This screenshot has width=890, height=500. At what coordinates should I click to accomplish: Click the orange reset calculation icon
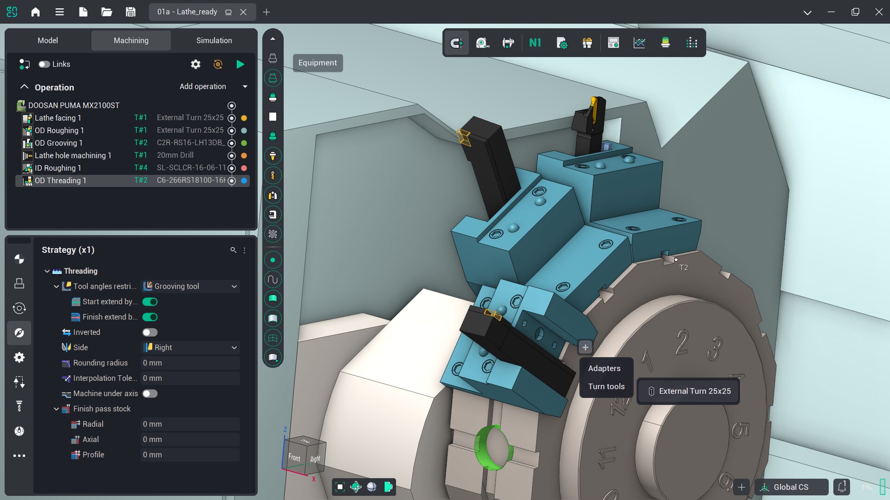coord(218,64)
